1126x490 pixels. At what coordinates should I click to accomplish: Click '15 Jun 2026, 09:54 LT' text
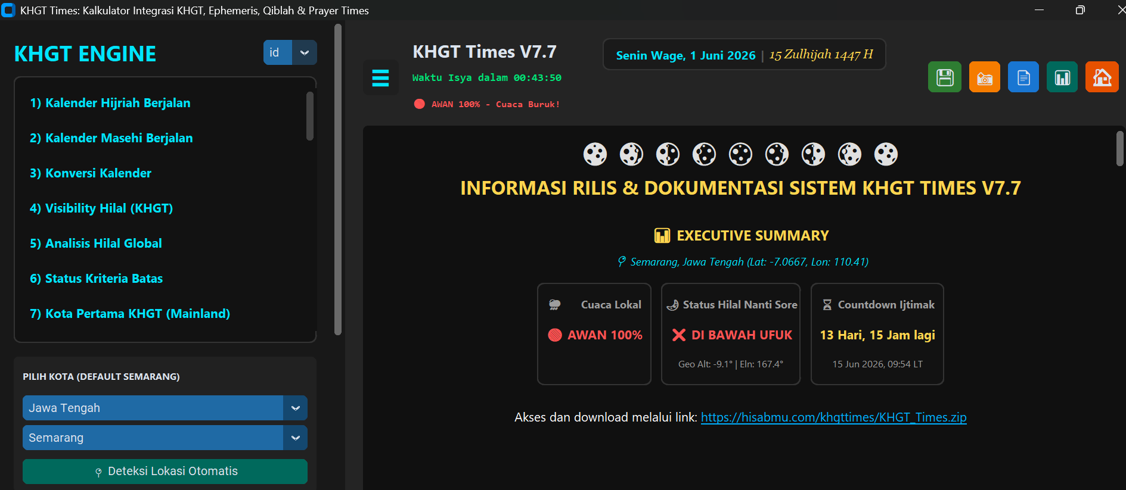[x=877, y=364]
